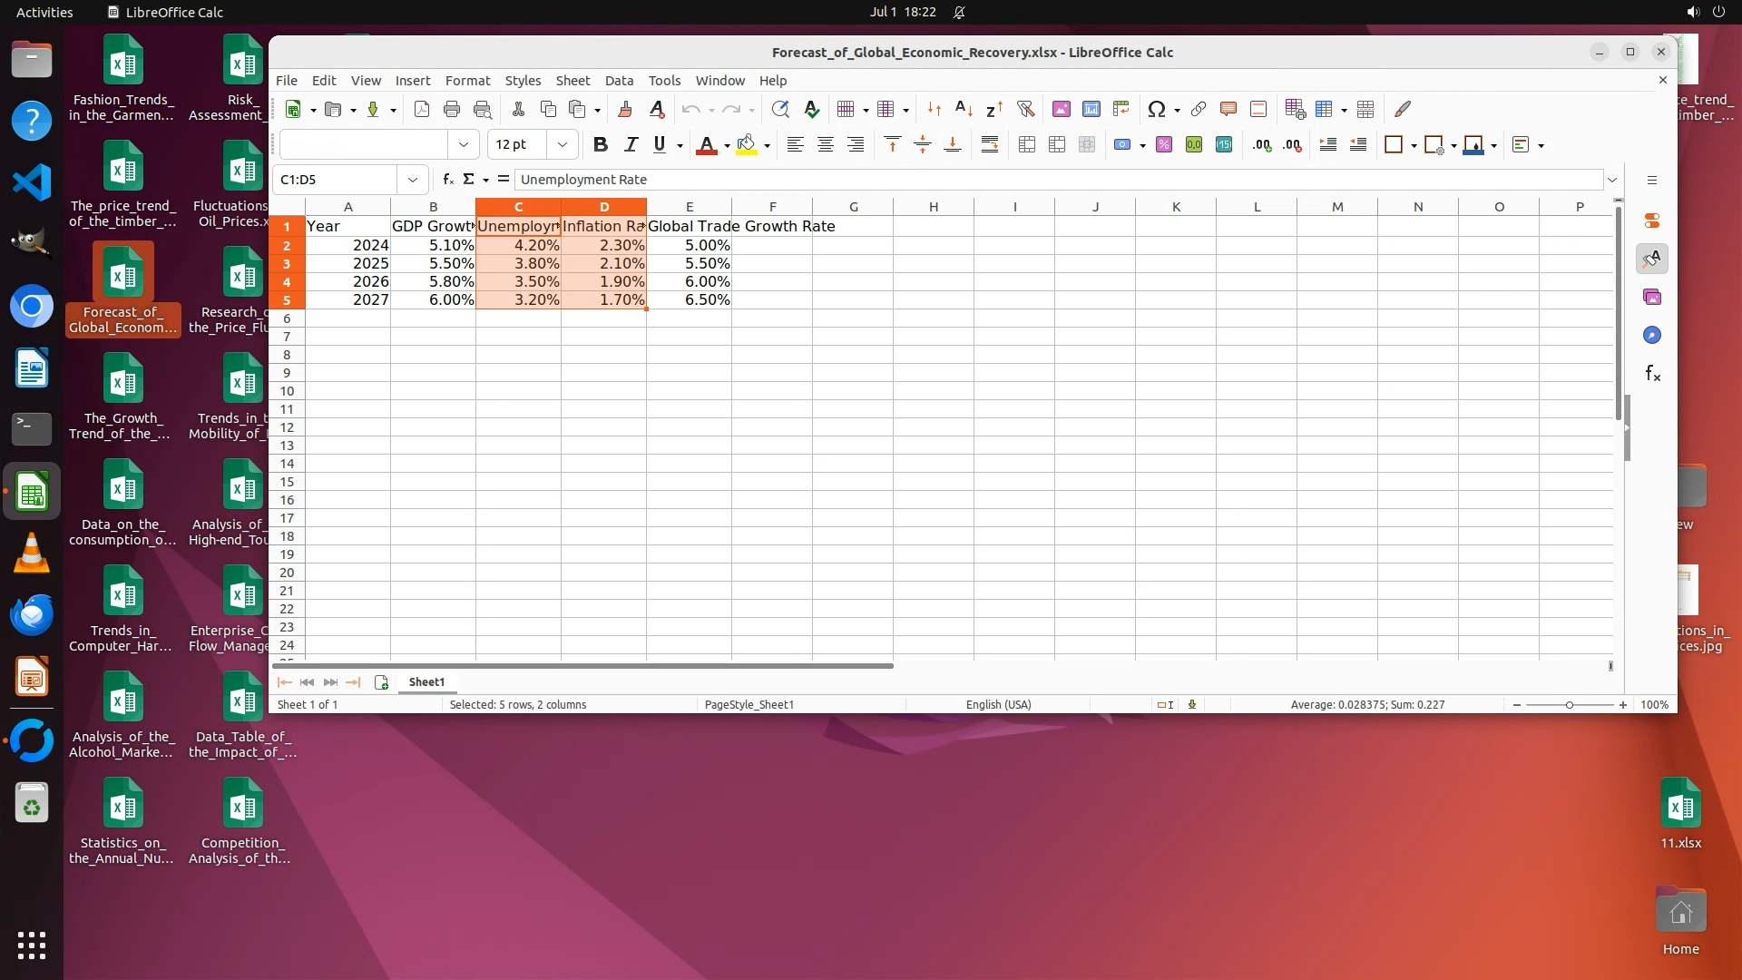This screenshot has height=980, width=1742.
Task: Expand the Name Box dropdown arrow
Action: point(413,180)
